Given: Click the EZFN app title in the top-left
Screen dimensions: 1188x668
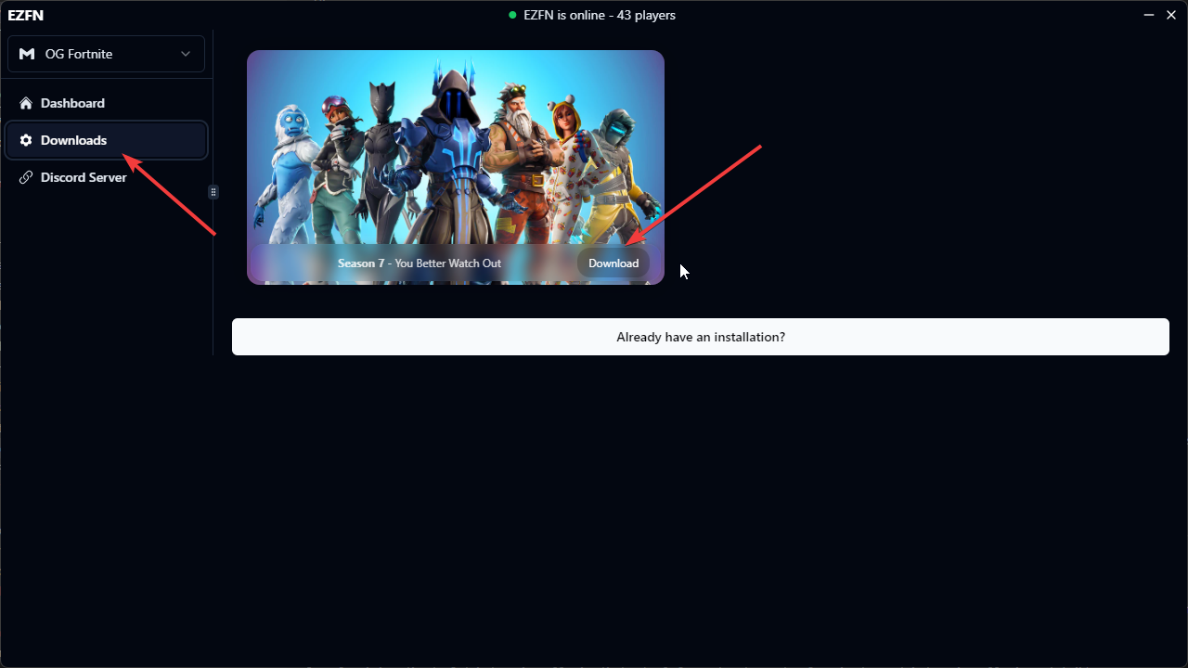Looking at the screenshot, I should pyautogui.click(x=26, y=15).
